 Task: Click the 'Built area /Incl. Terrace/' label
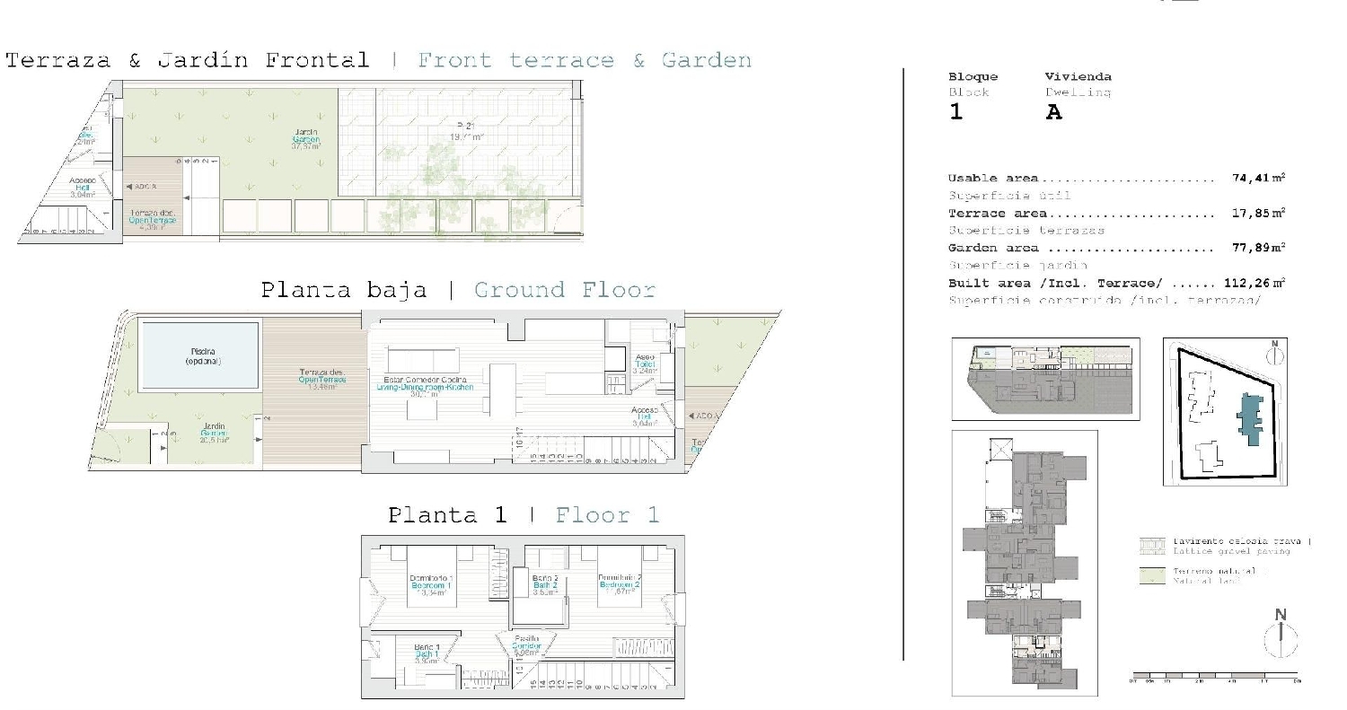click(1056, 284)
